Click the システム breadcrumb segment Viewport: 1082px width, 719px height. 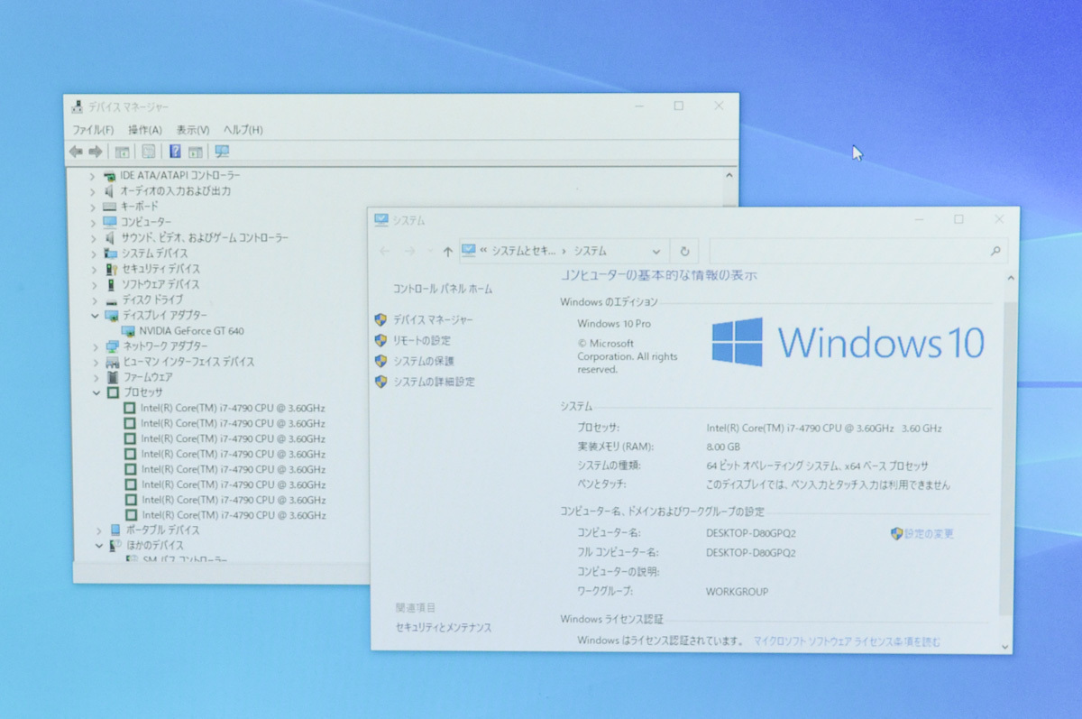(591, 251)
